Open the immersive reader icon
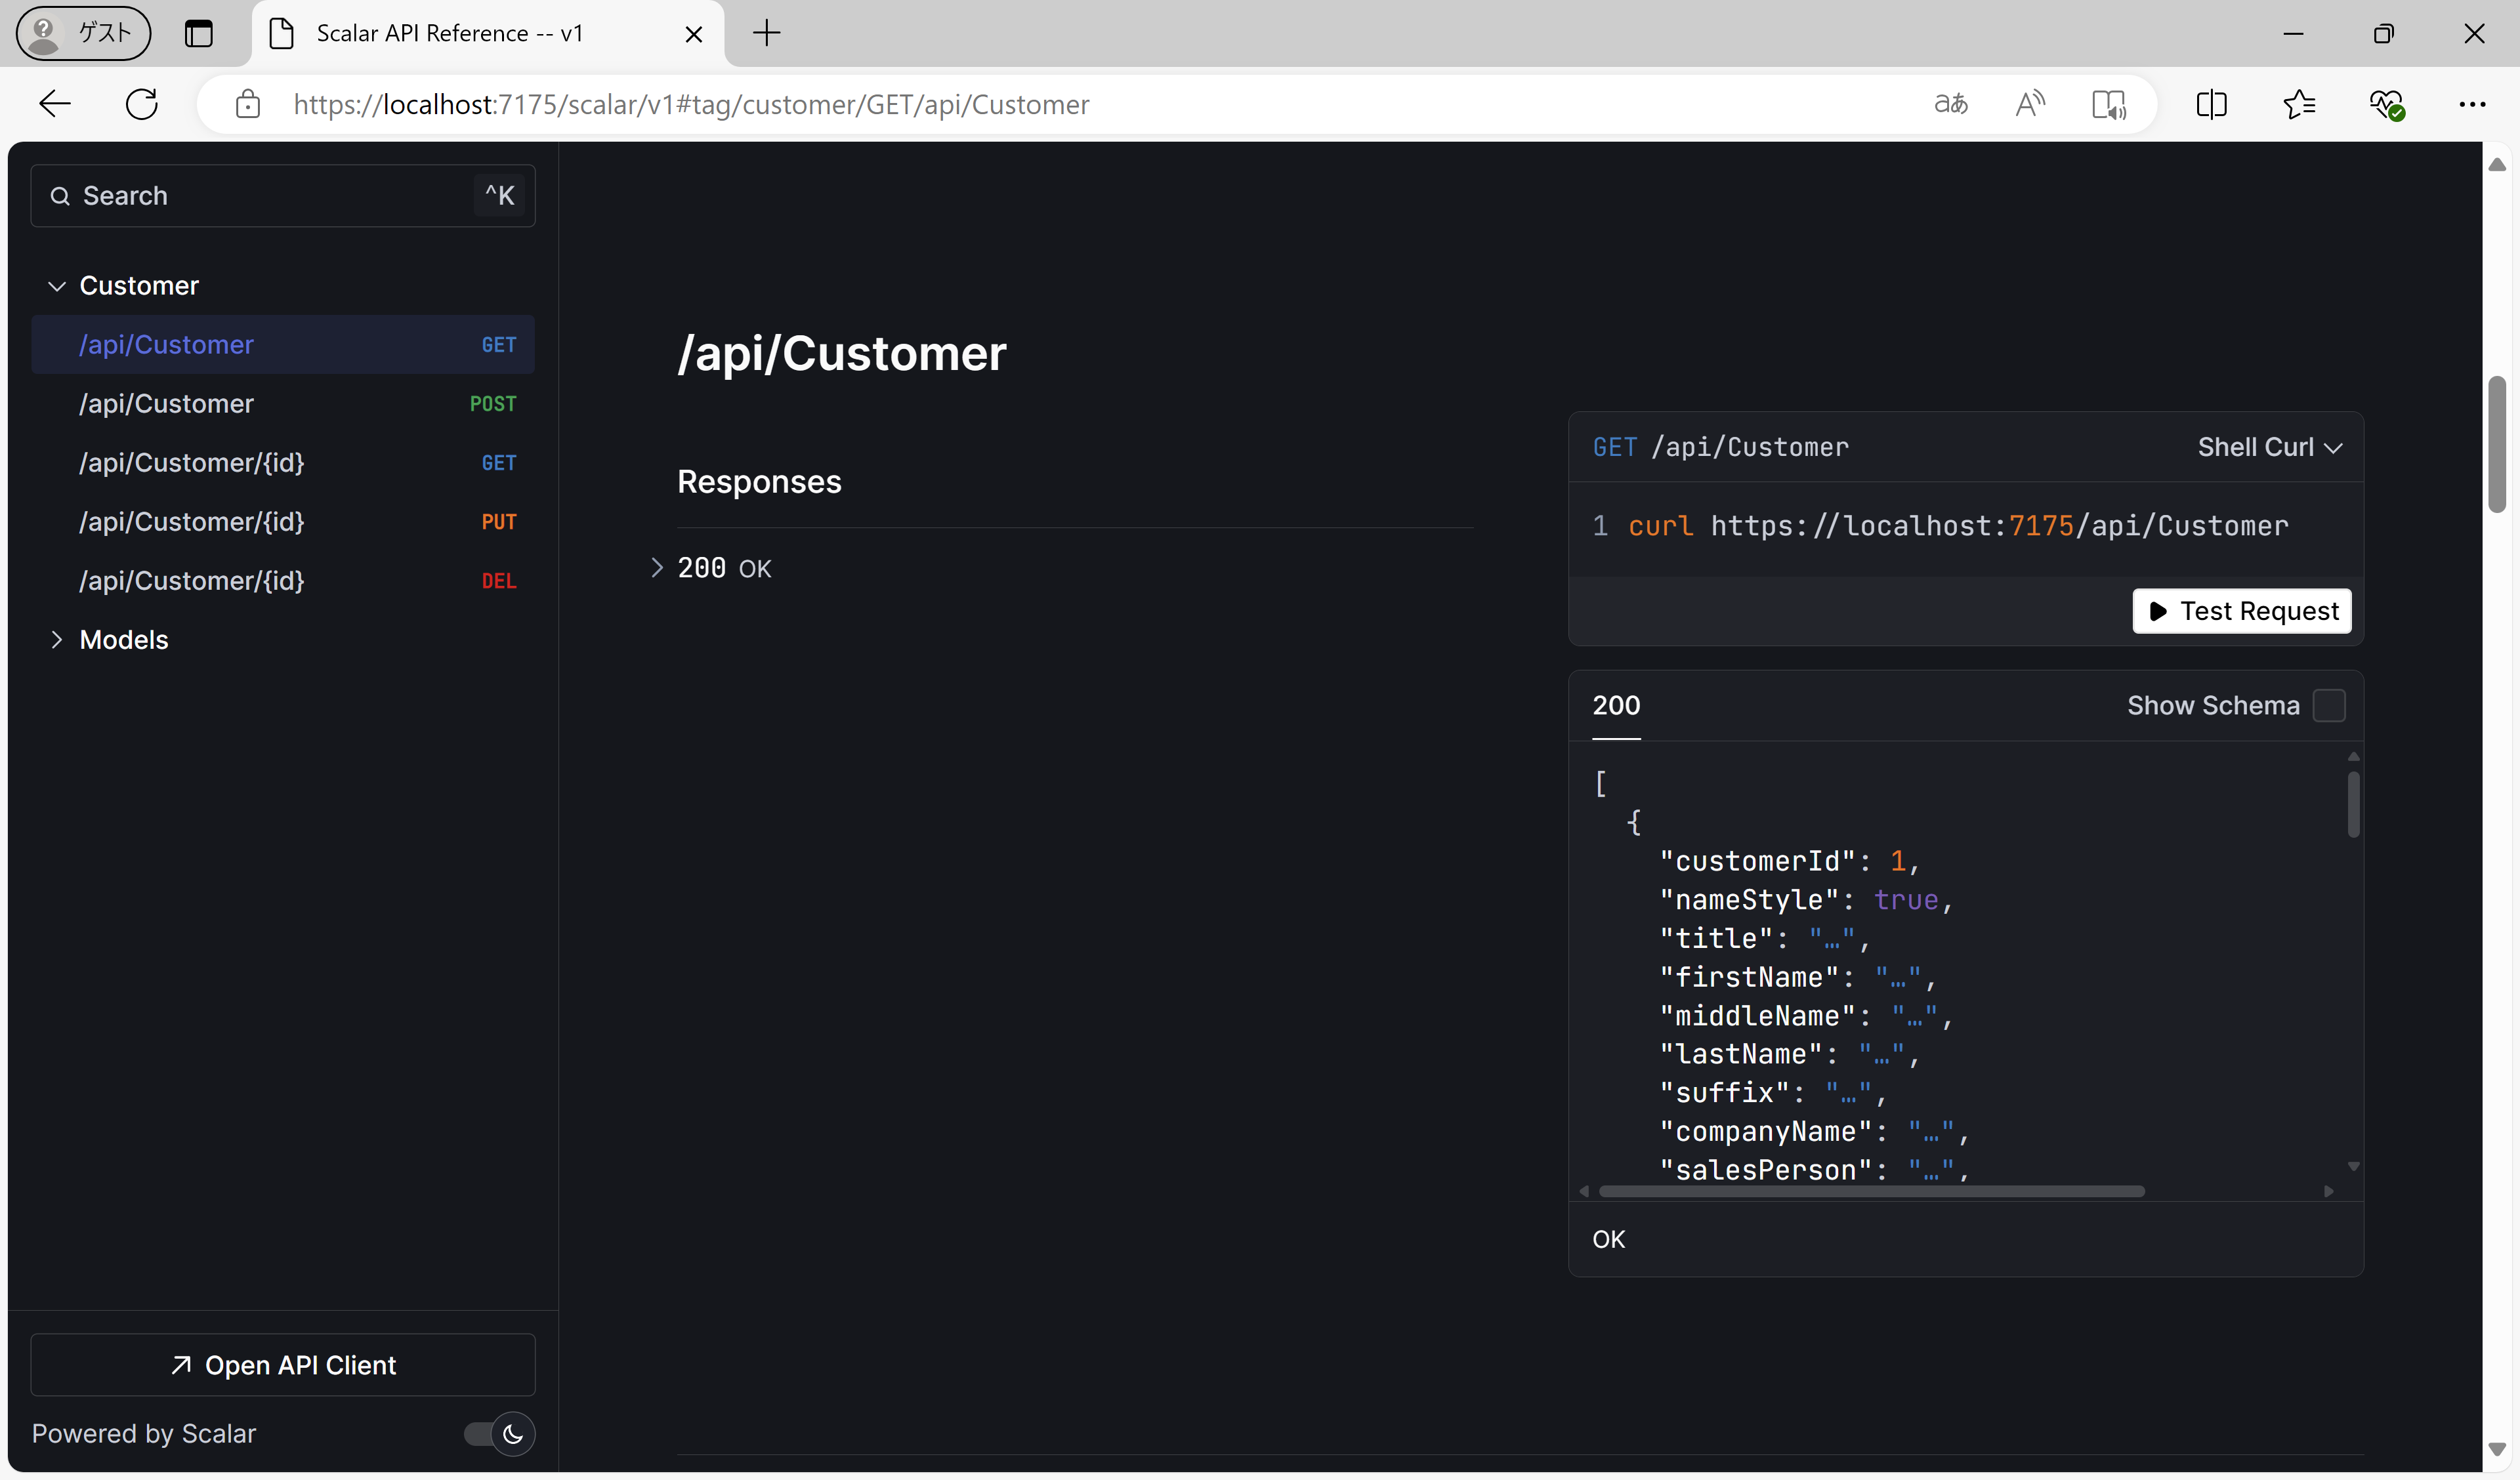 (x=2108, y=104)
